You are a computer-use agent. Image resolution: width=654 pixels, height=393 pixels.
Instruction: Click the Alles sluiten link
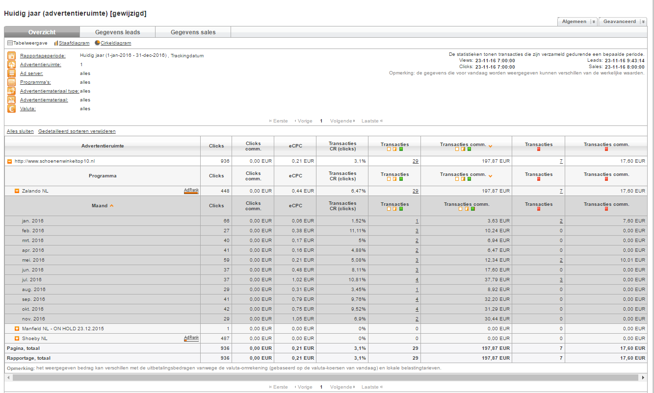tap(20, 131)
